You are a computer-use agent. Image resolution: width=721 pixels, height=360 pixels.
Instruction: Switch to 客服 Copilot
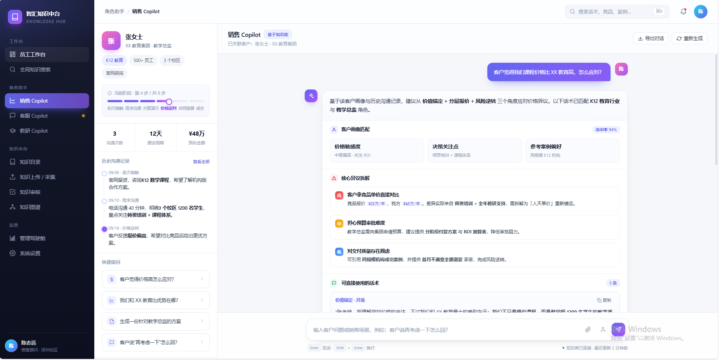tap(47, 116)
